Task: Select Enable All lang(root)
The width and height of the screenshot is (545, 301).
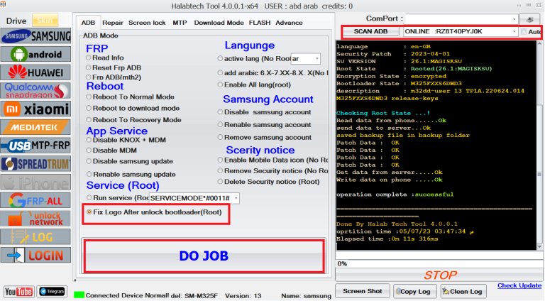Action: click(x=254, y=84)
